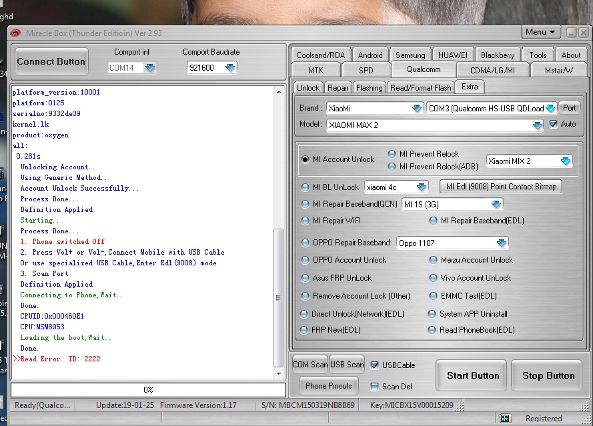
Task: Open the Comport Baudrate 921600 dropdown
Action: click(230, 67)
